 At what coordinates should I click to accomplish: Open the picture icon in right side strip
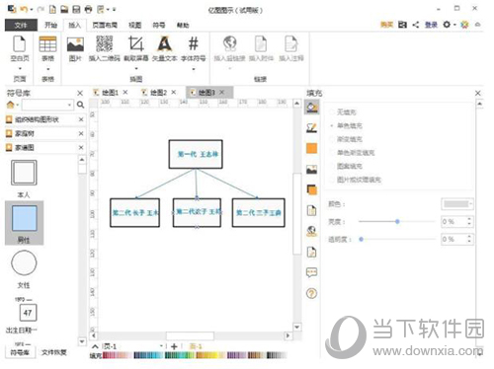tap(311, 169)
